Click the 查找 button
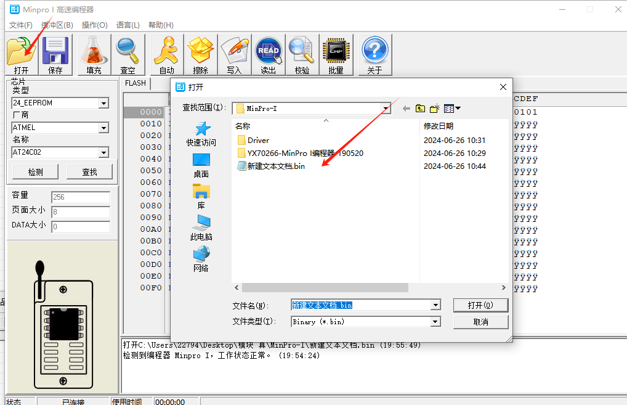Viewport: 627px width, 405px height. 89,172
